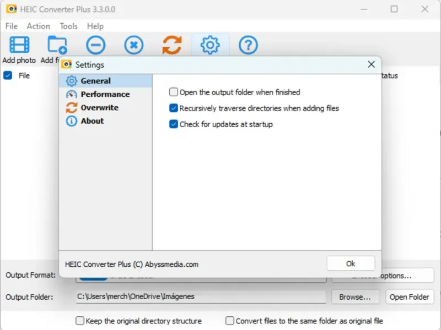Image resolution: width=441 pixels, height=330 pixels.
Task: Confirm settings with the Ok button
Action: (351, 263)
